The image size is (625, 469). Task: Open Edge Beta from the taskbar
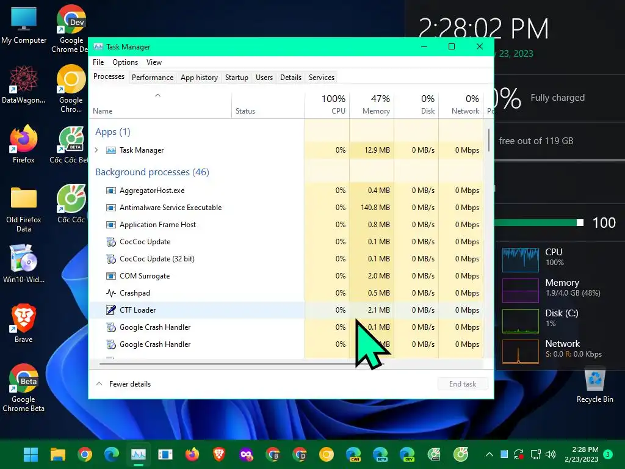pyautogui.click(x=380, y=454)
